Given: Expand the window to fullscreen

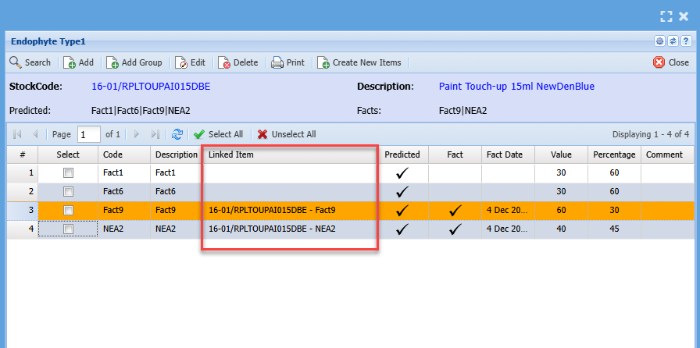Looking at the screenshot, I should click(x=666, y=16).
